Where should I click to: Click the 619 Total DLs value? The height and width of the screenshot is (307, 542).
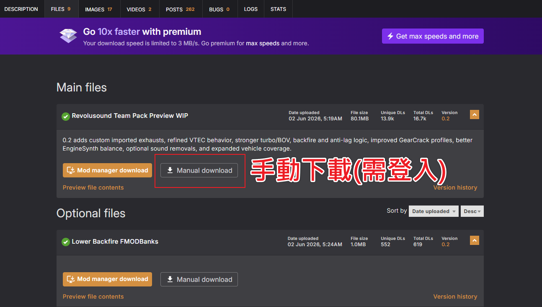tap(418, 245)
